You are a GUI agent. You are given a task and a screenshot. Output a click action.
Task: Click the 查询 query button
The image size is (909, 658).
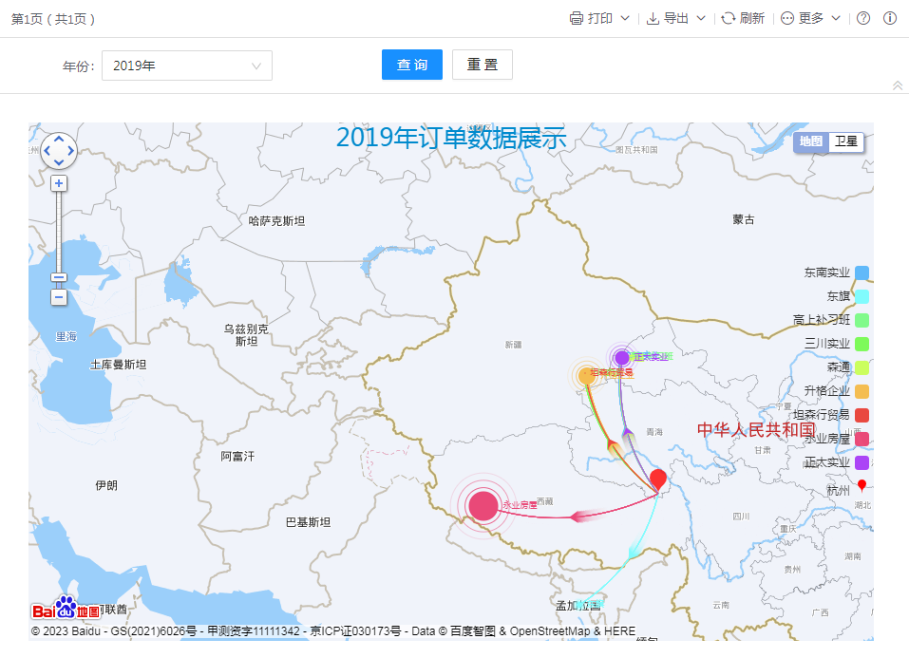pos(412,65)
